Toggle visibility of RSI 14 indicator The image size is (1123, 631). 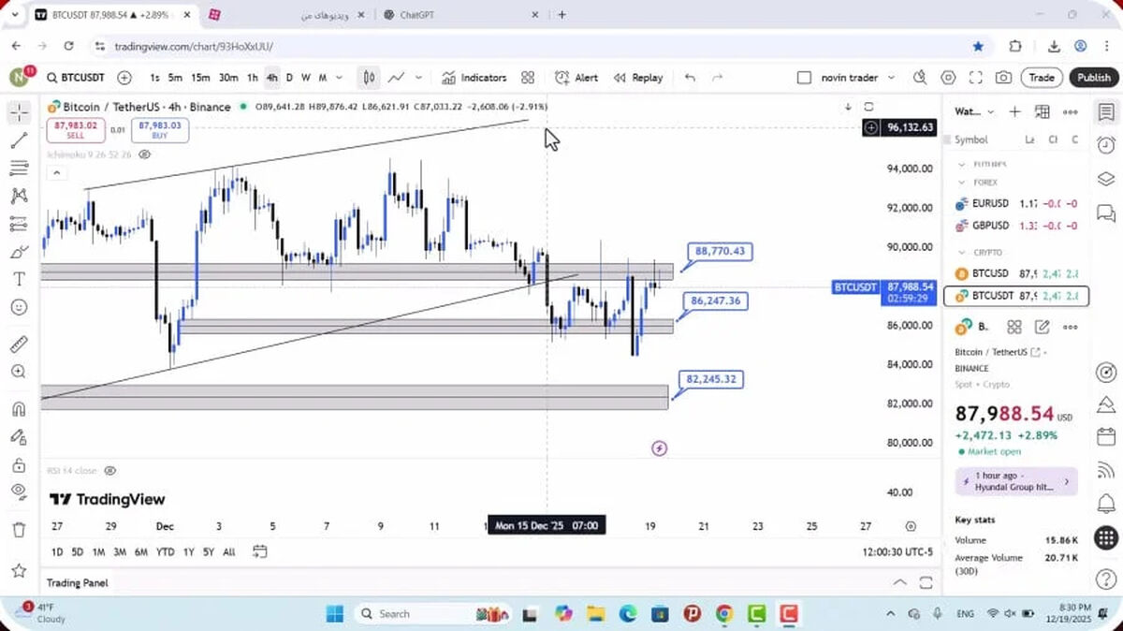[110, 471]
